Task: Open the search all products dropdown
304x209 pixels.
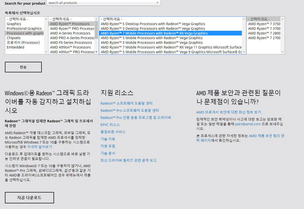Action: (104, 3)
